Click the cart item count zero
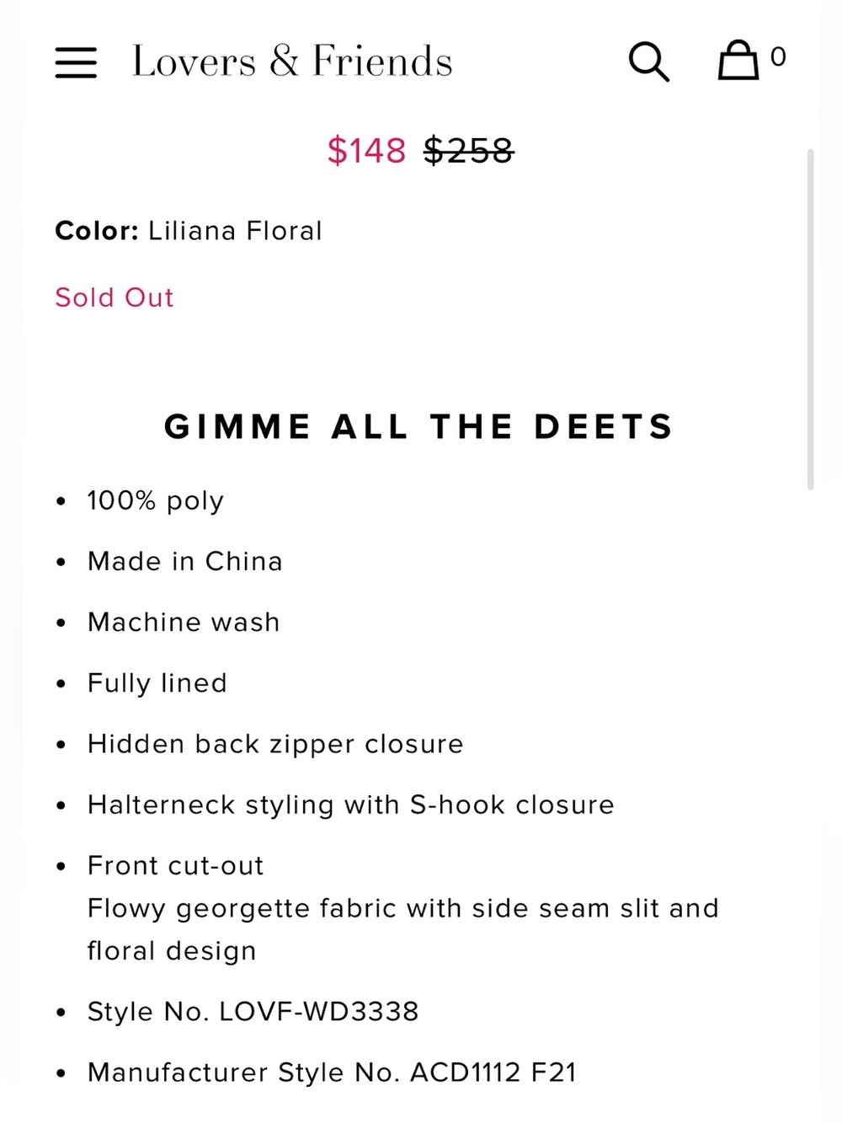 [x=778, y=57]
